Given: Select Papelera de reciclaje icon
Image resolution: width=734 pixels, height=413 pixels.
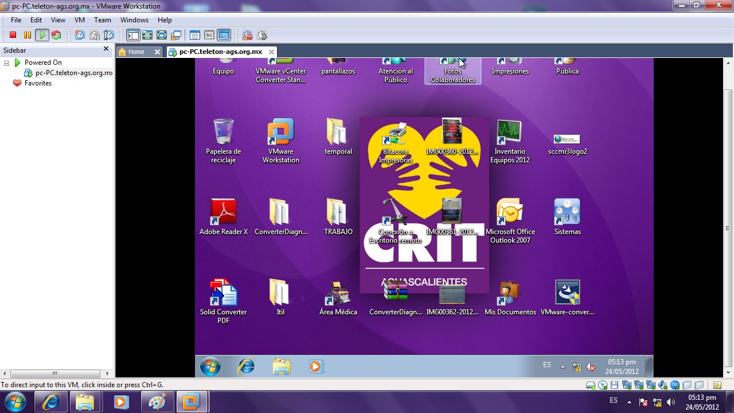Looking at the screenshot, I should pos(223,141).
